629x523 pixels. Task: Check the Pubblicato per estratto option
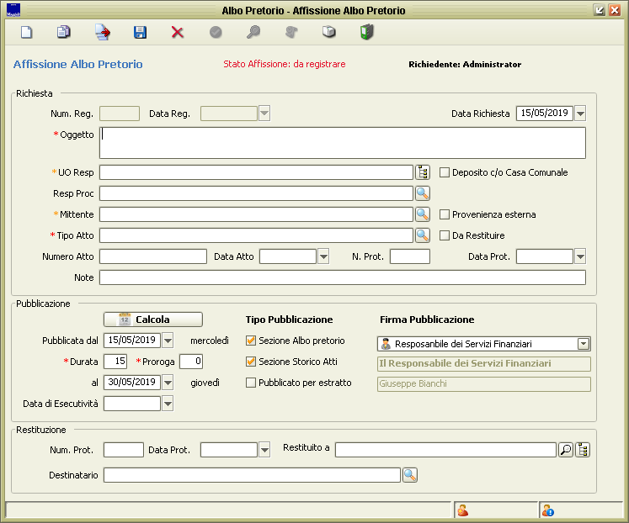pos(251,383)
